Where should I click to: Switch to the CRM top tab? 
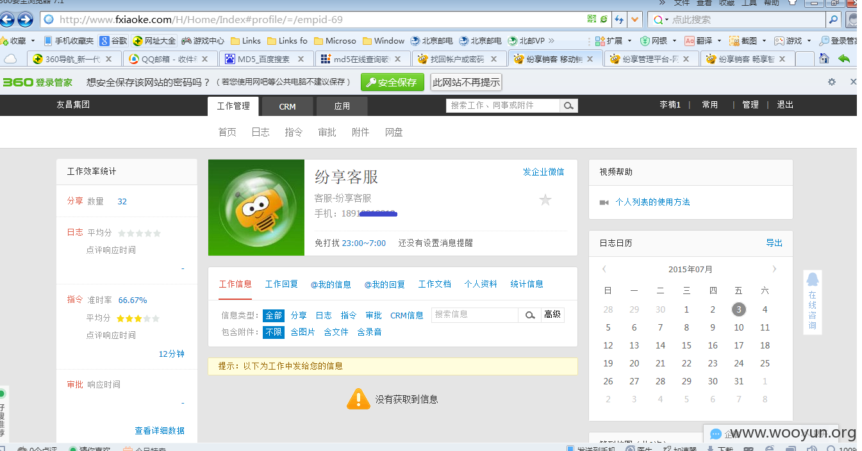pos(288,106)
